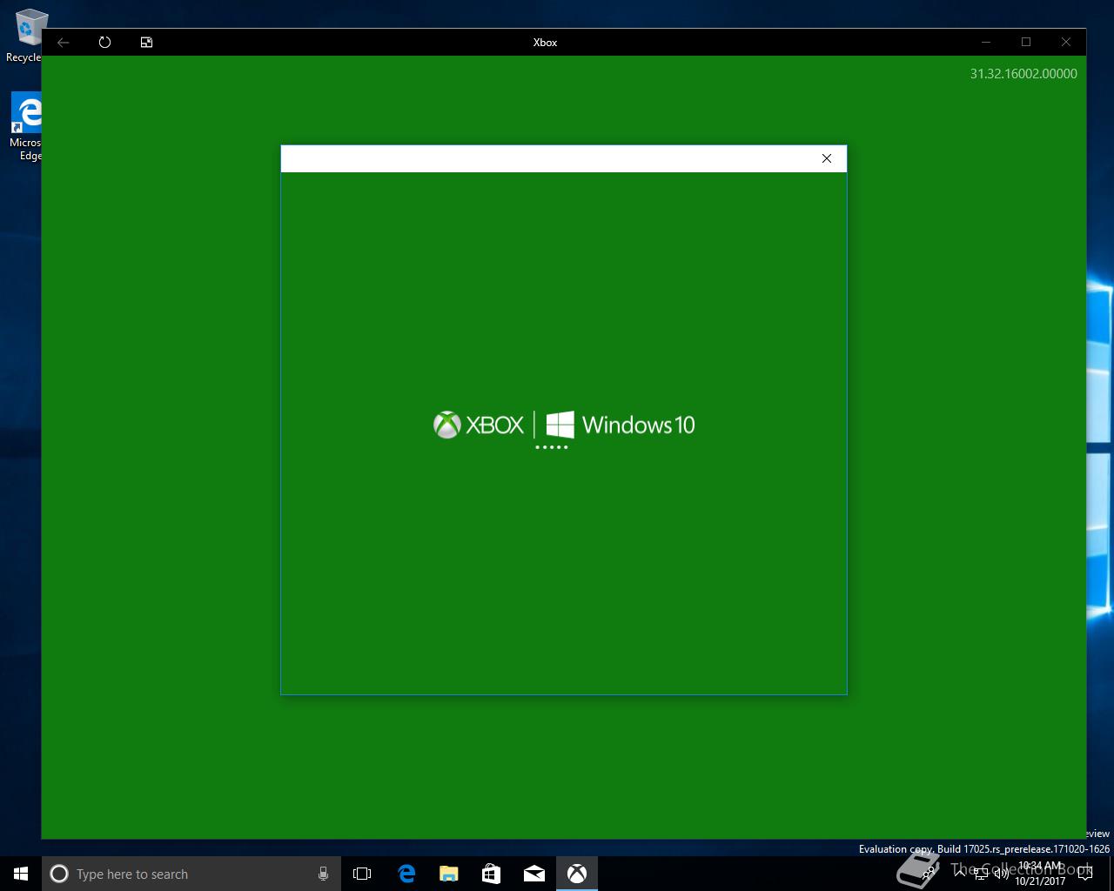Close the Xbox app window

(1066, 42)
